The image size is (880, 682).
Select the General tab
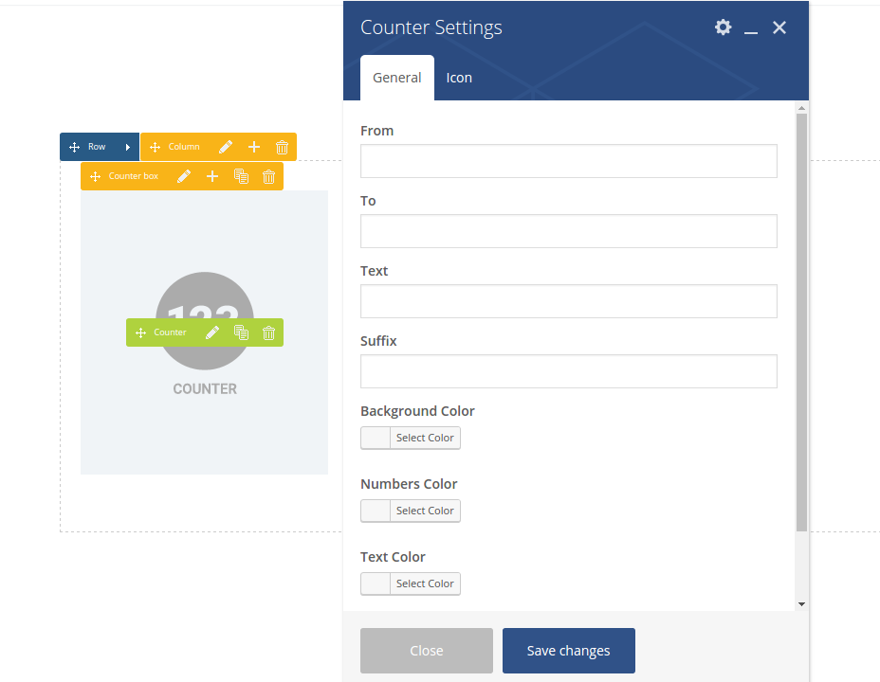coord(396,78)
